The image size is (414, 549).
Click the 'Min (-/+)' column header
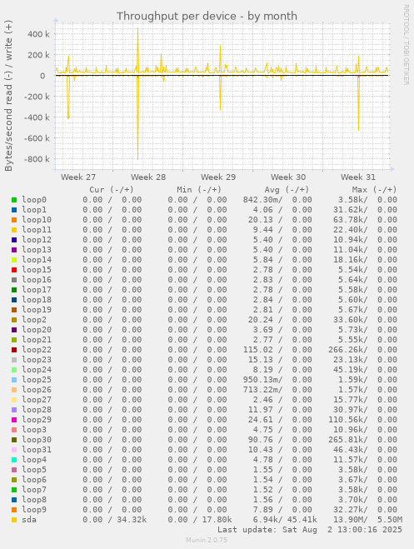pos(199,190)
